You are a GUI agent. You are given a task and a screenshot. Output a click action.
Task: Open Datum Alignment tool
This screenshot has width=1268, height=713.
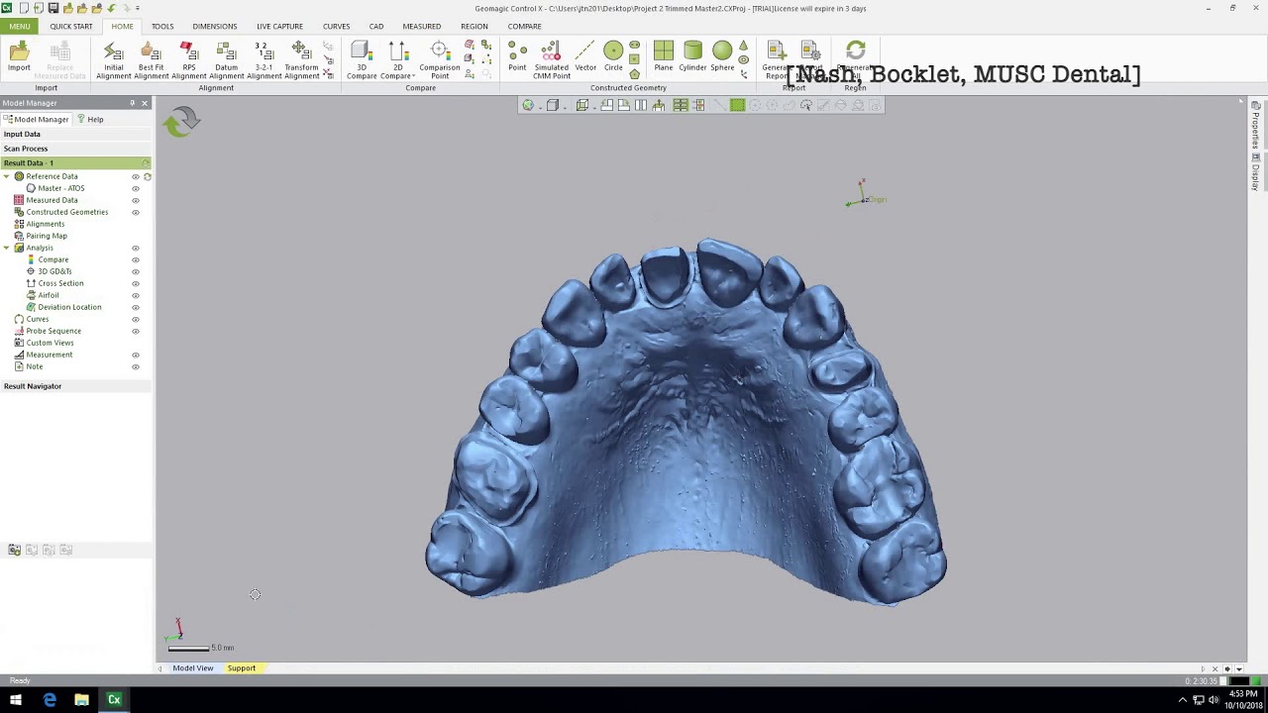click(x=226, y=59)
